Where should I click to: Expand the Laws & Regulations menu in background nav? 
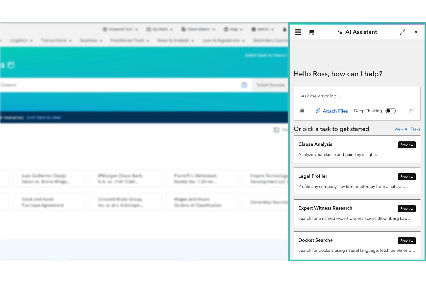click(223, 41)
